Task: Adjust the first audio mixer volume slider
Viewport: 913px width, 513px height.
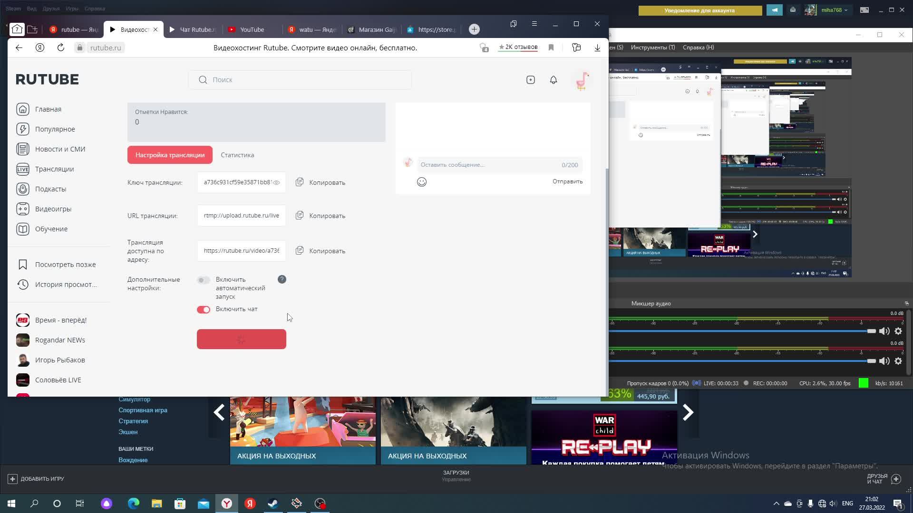Action: tap(871, 331)
